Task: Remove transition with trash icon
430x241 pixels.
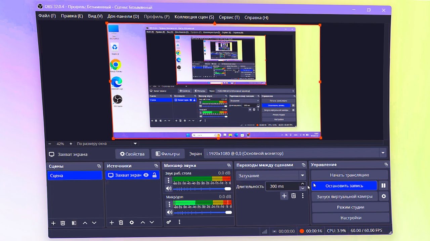Action: click(294, 196)
